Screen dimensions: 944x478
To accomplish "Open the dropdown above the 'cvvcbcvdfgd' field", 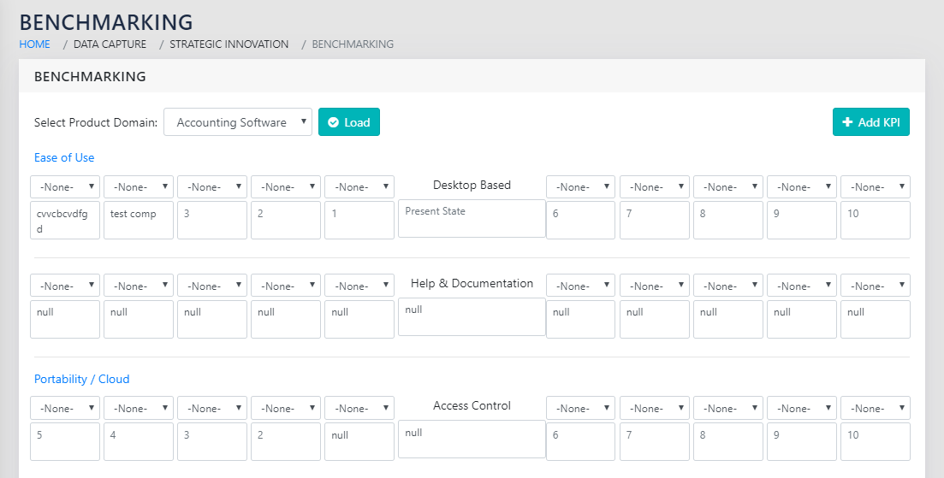I will pyautogui.click(x=65, y=187).
